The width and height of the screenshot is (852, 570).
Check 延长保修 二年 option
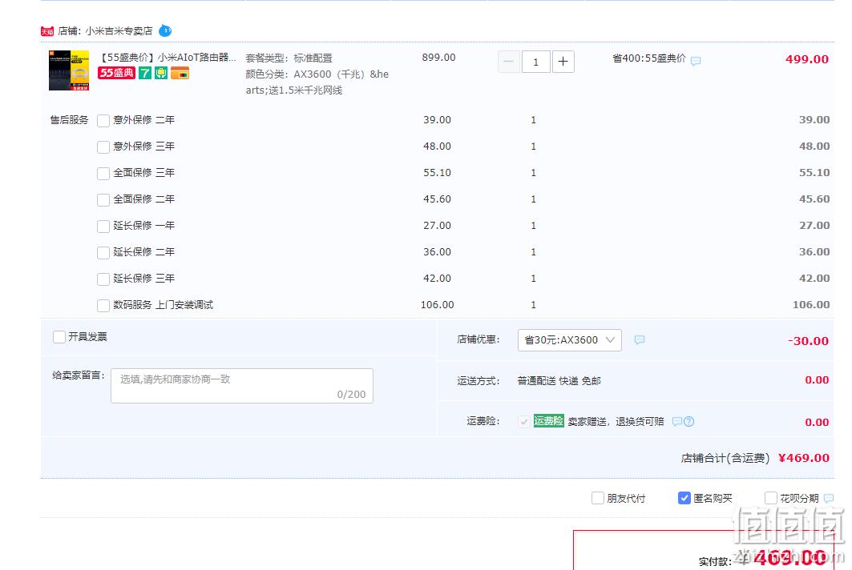(103, 253)
